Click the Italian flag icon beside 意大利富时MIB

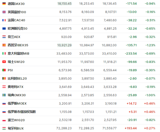(x=4, y=53)
